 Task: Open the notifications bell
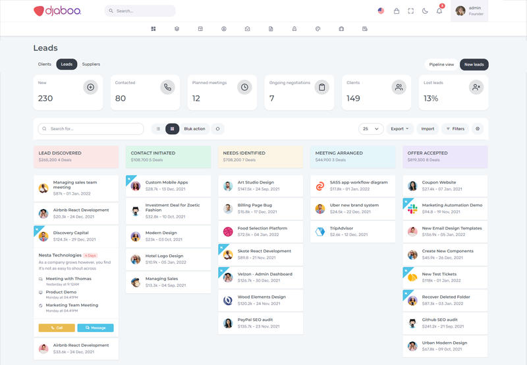click(439, 11)
